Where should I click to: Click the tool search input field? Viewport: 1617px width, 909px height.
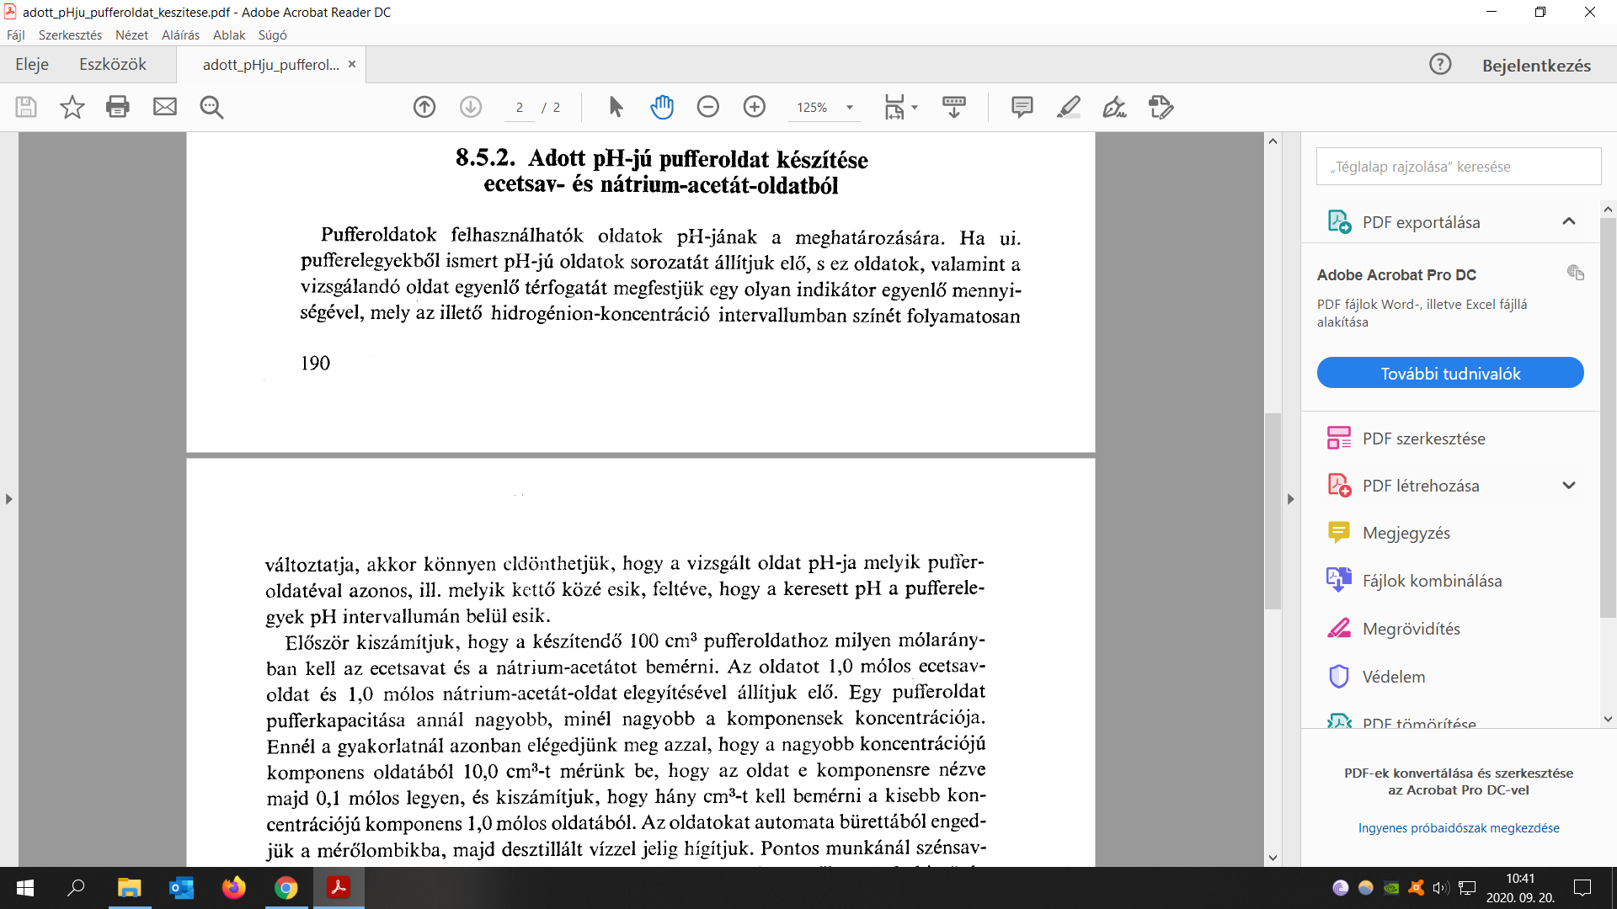tap(1458, 167)
